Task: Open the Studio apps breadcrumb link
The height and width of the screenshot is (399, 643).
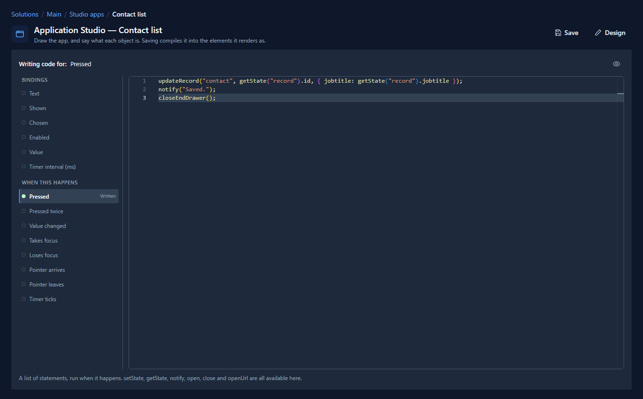Action: (x=87, y=14)
